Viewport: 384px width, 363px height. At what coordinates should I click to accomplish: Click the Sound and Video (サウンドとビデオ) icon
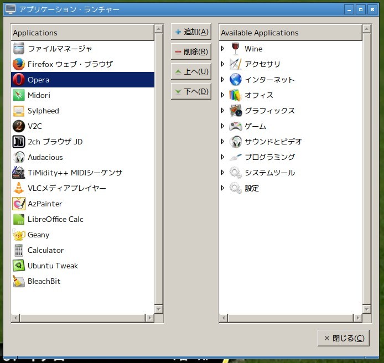click(236, 142)
